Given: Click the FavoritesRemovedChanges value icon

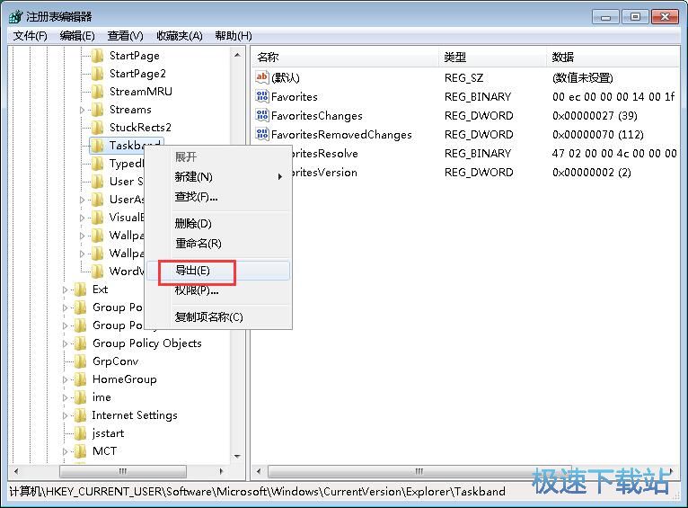Looking at the screenshot, I should (x=262, y=134).
